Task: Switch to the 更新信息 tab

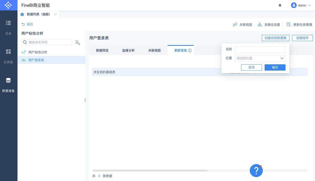Action: click(x=181, y=50)
